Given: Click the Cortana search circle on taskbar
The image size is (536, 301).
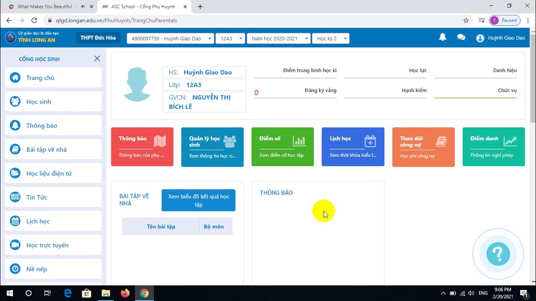Looking at the screenshot, I should coord(28,293).
